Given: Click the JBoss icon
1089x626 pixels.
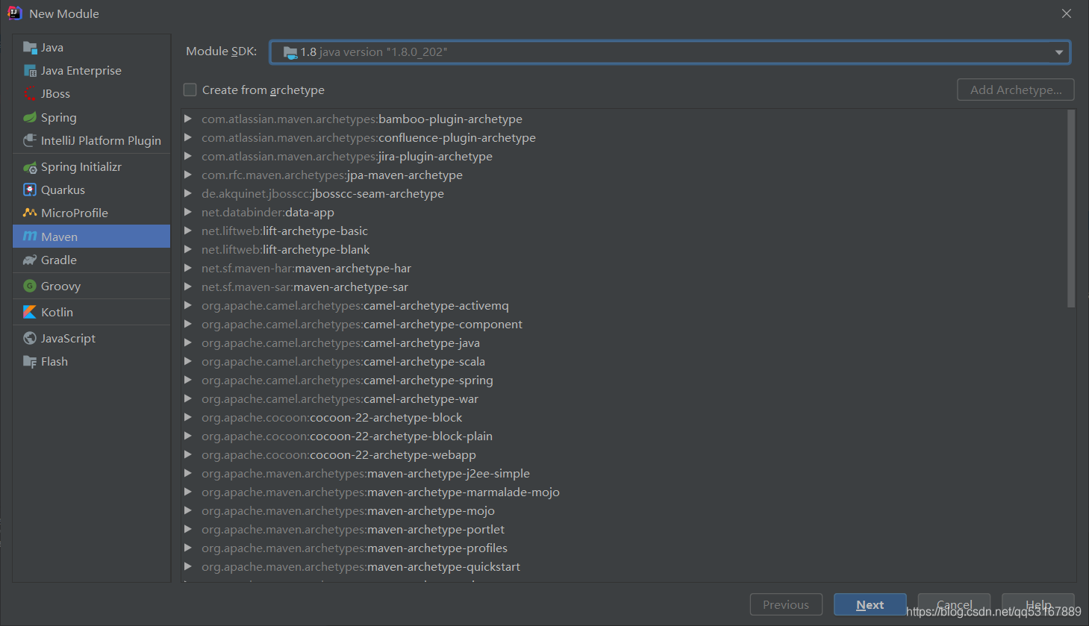Looking at the screenshot, I should 30,94.
